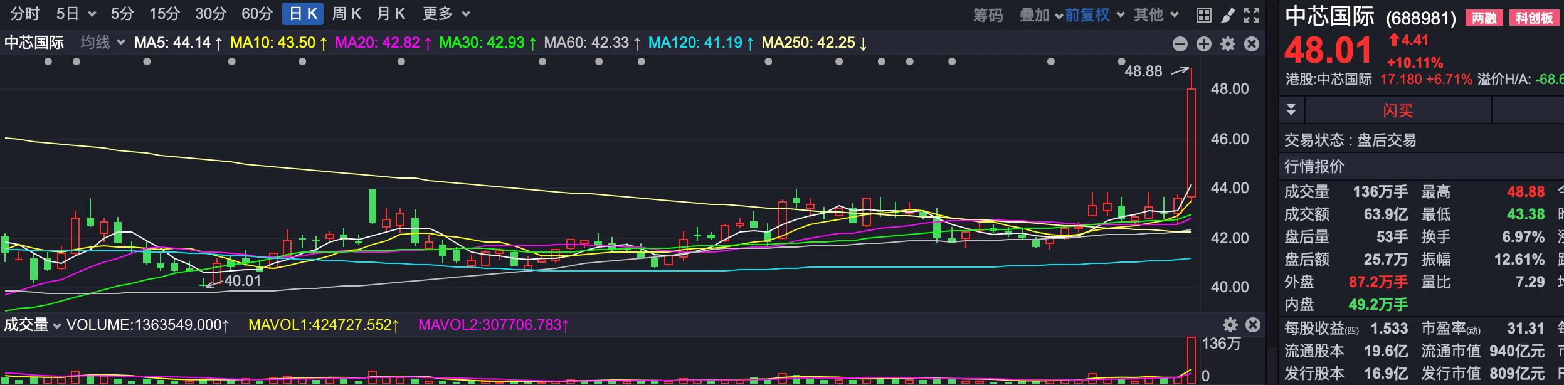
Task: Click the stock code (688981)
Action: 1420,18
